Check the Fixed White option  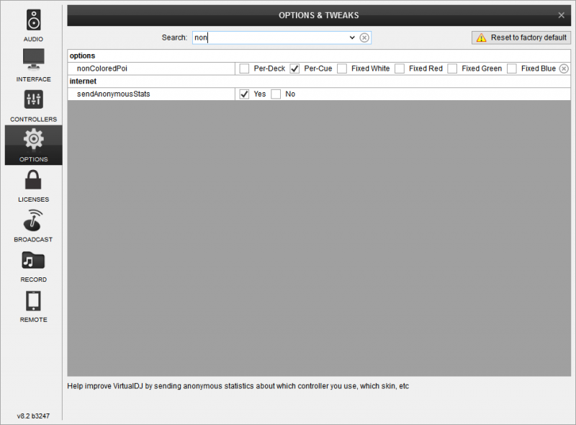coord(342,68)
